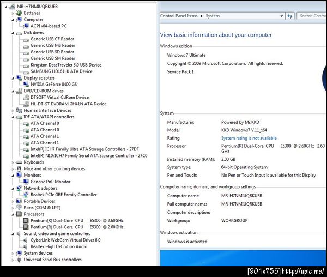Click the System breadcrumb segment
Viewport: 327px width, 277px height.
[213, 16]
